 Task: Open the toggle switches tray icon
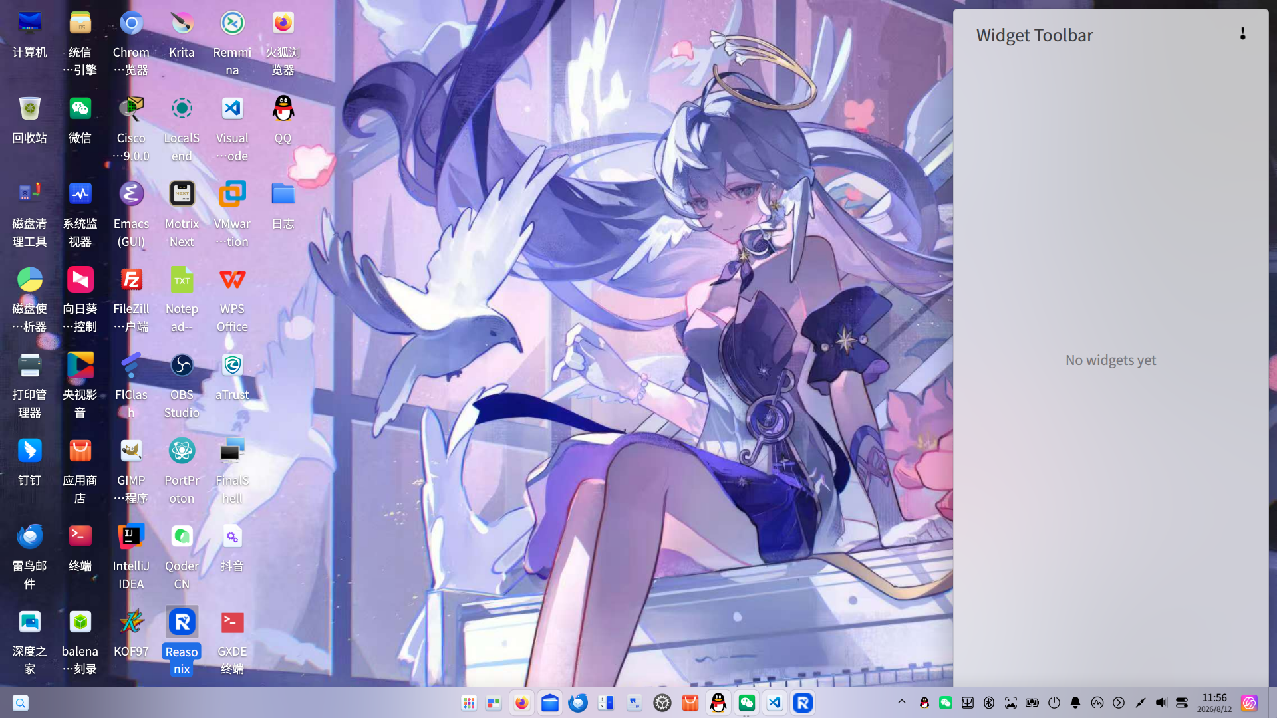click(x=1182, y=703)
